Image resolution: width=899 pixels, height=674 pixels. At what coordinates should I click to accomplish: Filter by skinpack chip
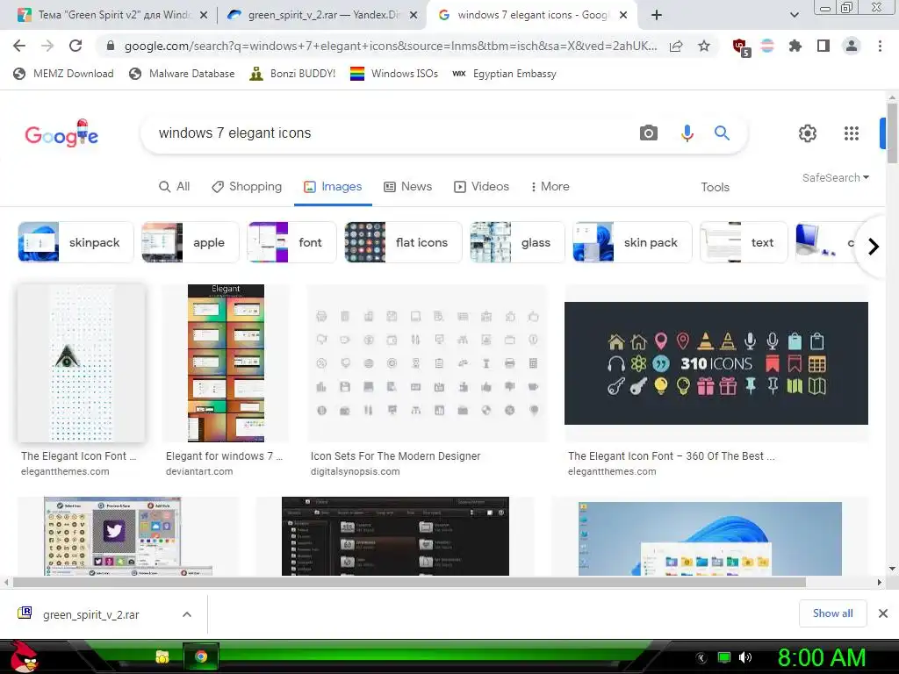pos(76,242)
